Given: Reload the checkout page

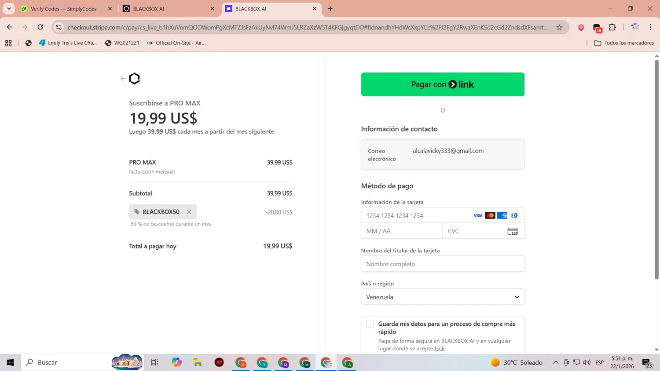Looking at the screenshot, I should 40,27.
